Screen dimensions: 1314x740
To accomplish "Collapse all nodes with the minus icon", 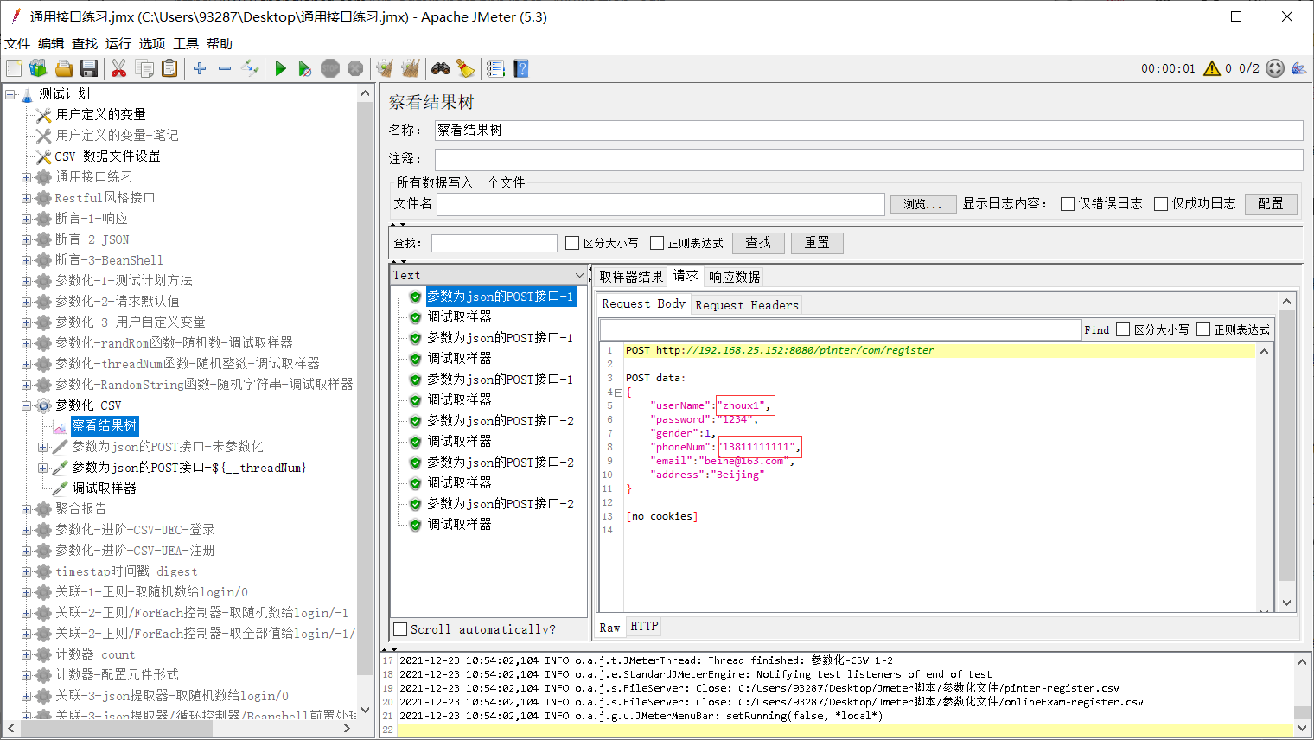I will pos(225,68).
